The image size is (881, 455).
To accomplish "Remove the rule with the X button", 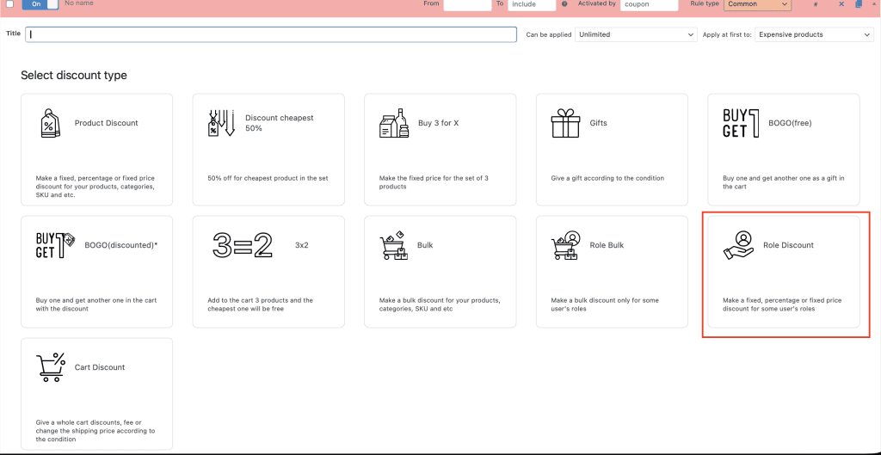I will (841, 4).
